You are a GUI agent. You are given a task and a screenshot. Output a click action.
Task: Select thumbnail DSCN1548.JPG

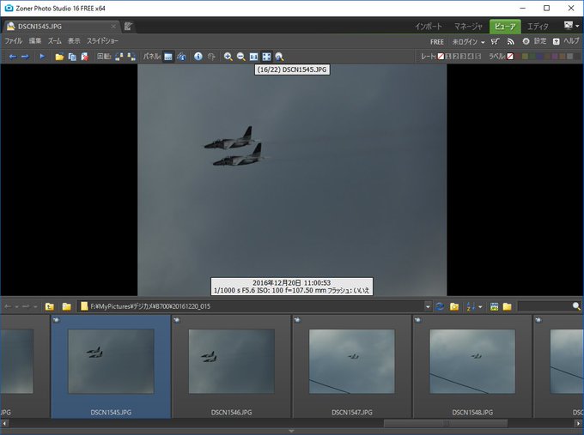(472, 366)
